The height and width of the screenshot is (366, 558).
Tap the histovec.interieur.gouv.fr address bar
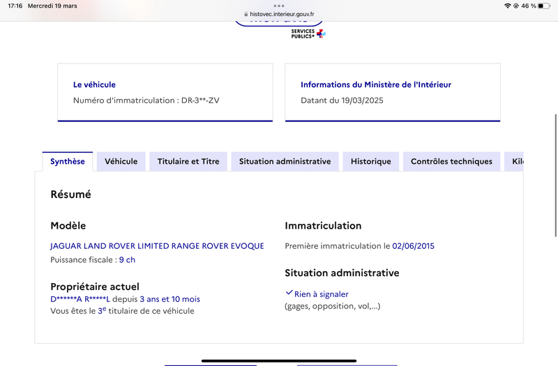[x=279, y=14]
